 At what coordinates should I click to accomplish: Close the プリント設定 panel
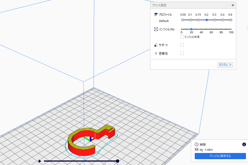point(232,5)
